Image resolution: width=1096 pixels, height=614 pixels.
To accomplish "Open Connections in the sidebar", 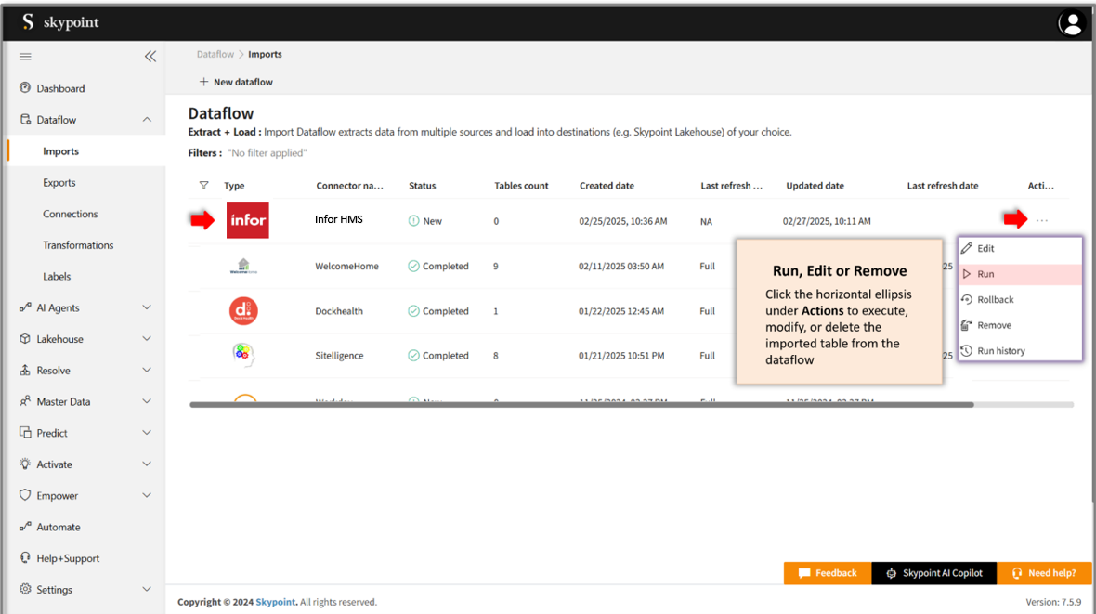I will (x=70, y=214).
